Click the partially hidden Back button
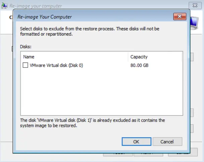The image size is (204, 162). 118,154
